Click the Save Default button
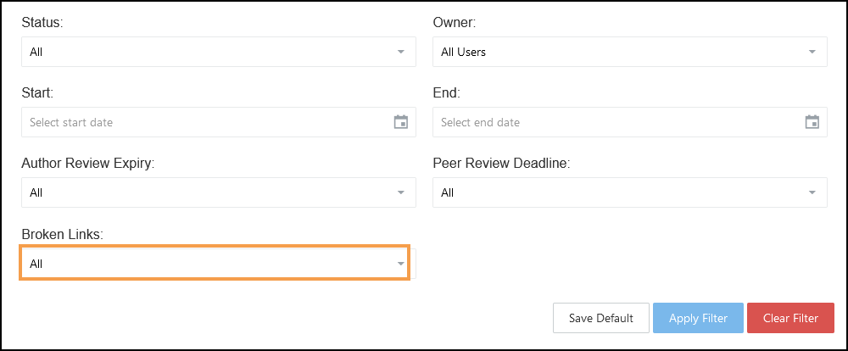Screen dimensions: 848x351 pyautogui.click(x=601, y=318)
